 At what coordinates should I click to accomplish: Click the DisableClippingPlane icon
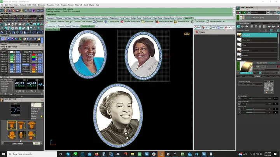(122, 22)
